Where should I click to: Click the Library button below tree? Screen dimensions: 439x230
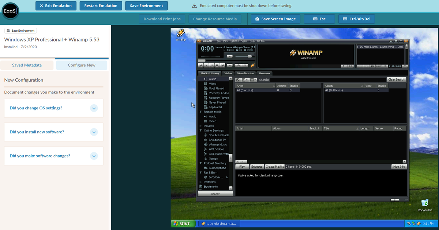(215, 194)
